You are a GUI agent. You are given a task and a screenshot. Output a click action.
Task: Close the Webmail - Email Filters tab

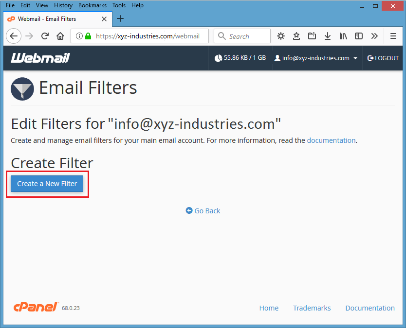[104, 19]
